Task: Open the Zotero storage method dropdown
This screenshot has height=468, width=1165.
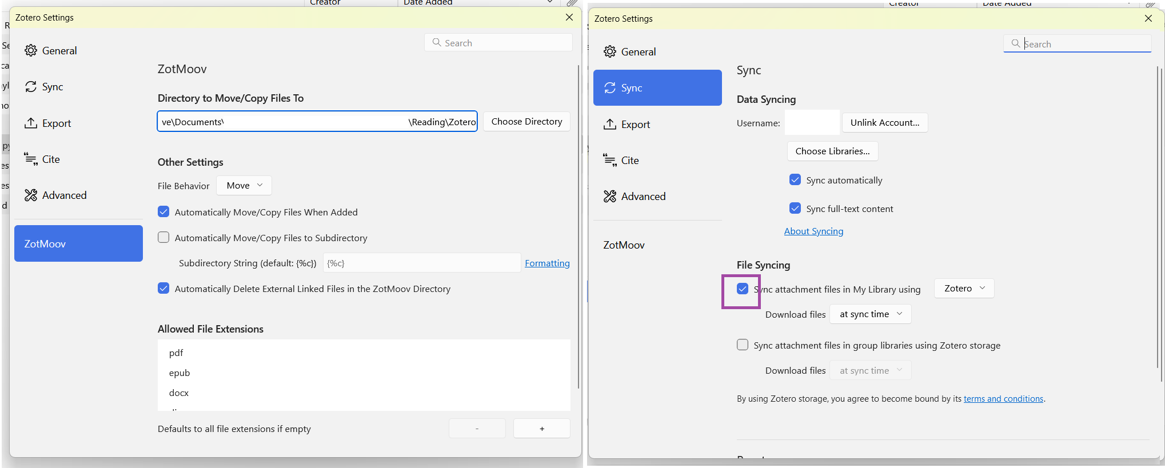Action: tap(964, 289)
